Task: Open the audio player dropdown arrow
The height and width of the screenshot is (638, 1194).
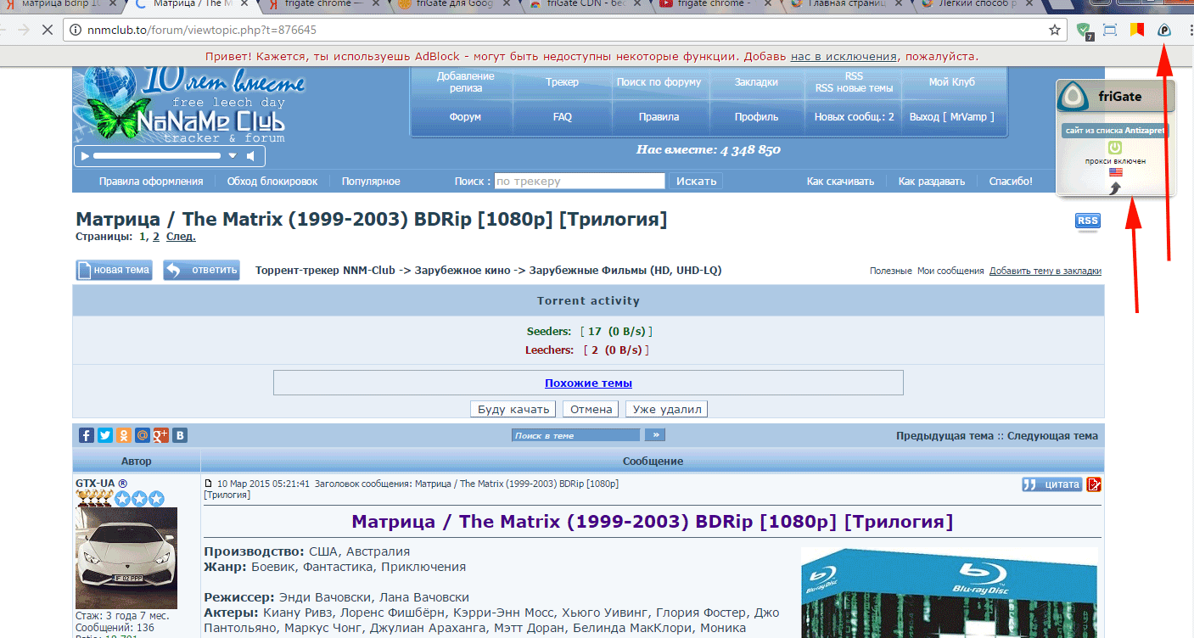Action: [x=233, y=156]
